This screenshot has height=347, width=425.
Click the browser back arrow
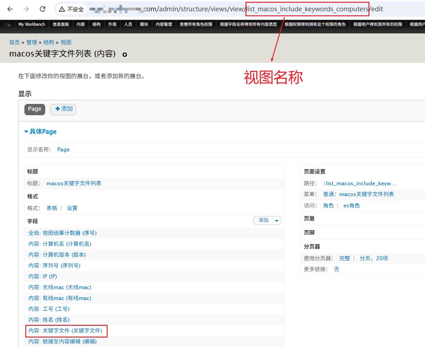(10, 9)
